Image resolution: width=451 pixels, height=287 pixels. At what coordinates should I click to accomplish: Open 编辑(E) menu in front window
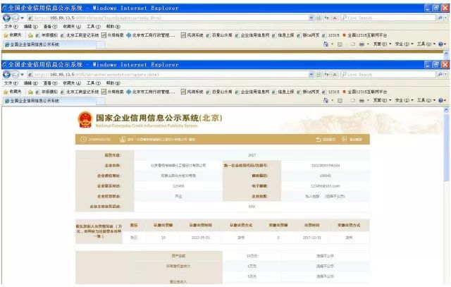point(31,83)
